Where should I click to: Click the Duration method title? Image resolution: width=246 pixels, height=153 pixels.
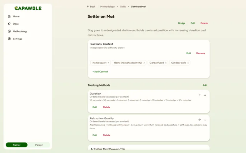[x=95, y=94]
